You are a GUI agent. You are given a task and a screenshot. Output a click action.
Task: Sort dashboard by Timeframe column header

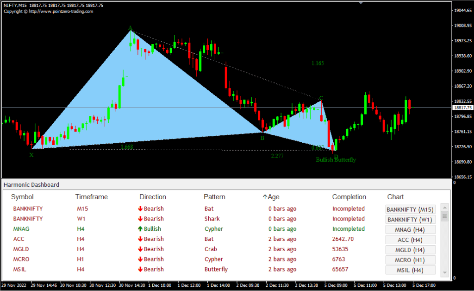[x=92, y=197]
